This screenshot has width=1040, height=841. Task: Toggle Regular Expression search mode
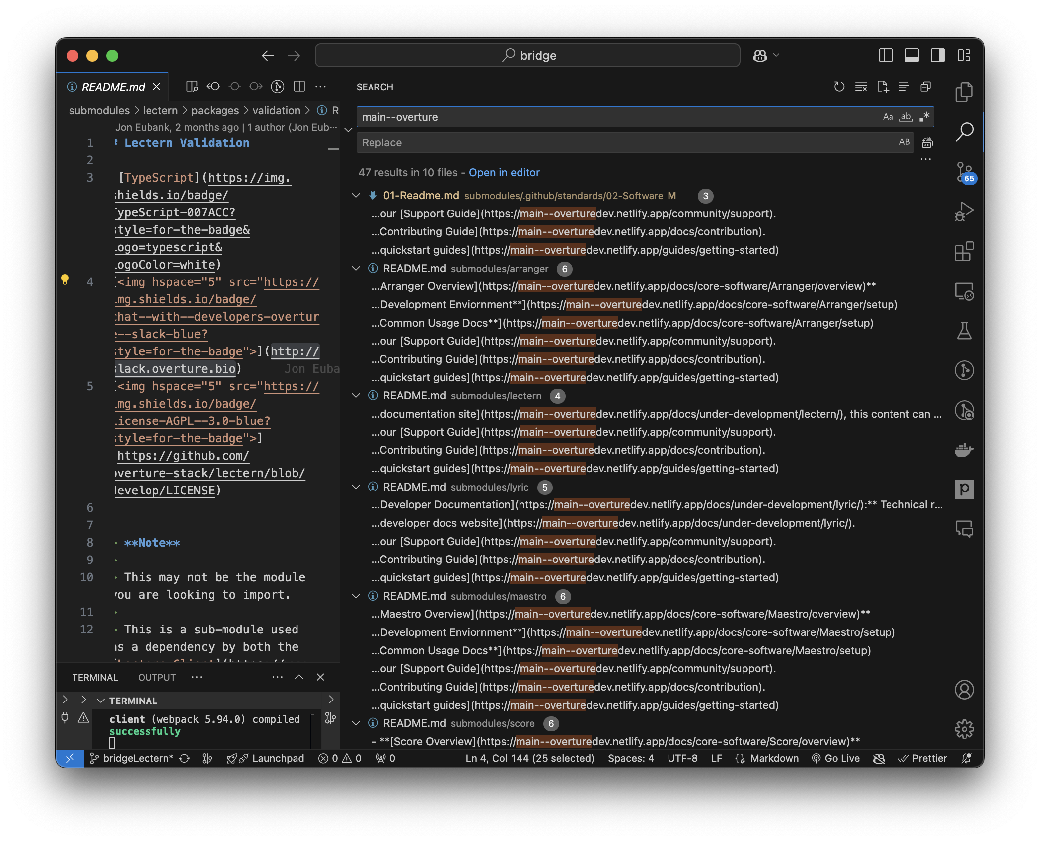924,116
